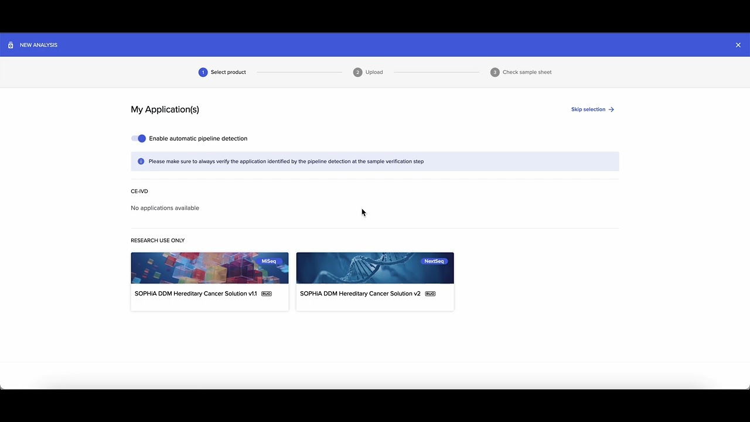750x422 pixels.
Task: Click 'Enable automatic pipeline detection' label
Action: coord(198,138)
